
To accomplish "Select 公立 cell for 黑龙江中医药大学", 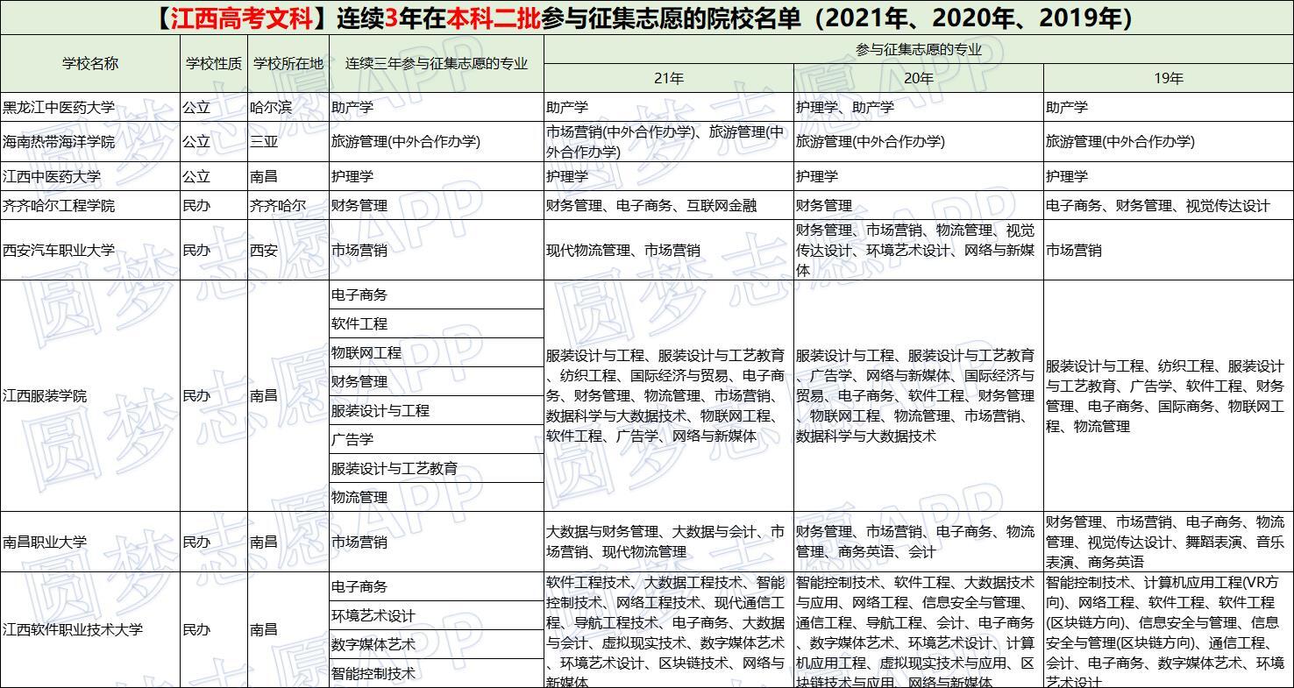I will 214,107.
